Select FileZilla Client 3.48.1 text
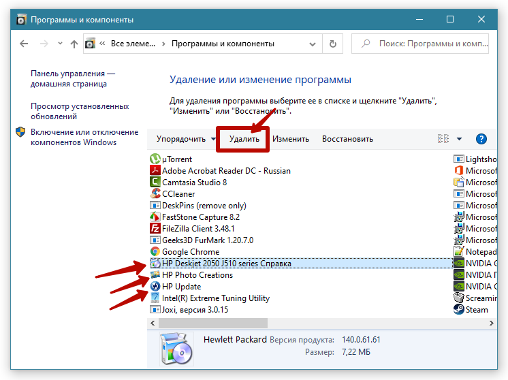 click(x=198, y=229)
